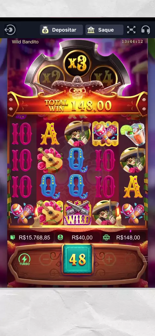Open support via the headset icon
This screenshot has width=155, height=336.
pos(146,30)
